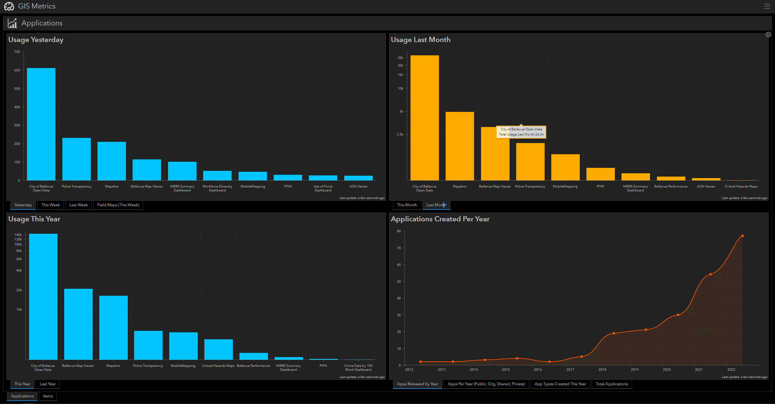This screenshot has width=775, height=404.
Task: Select the Last Month tab
Action: pos(436,205)
